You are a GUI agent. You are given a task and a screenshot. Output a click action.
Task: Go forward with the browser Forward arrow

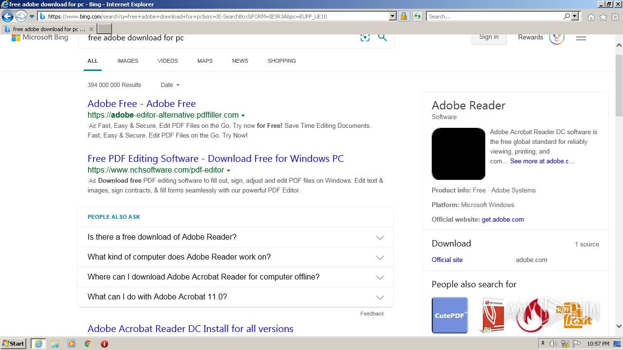[21, 16]
